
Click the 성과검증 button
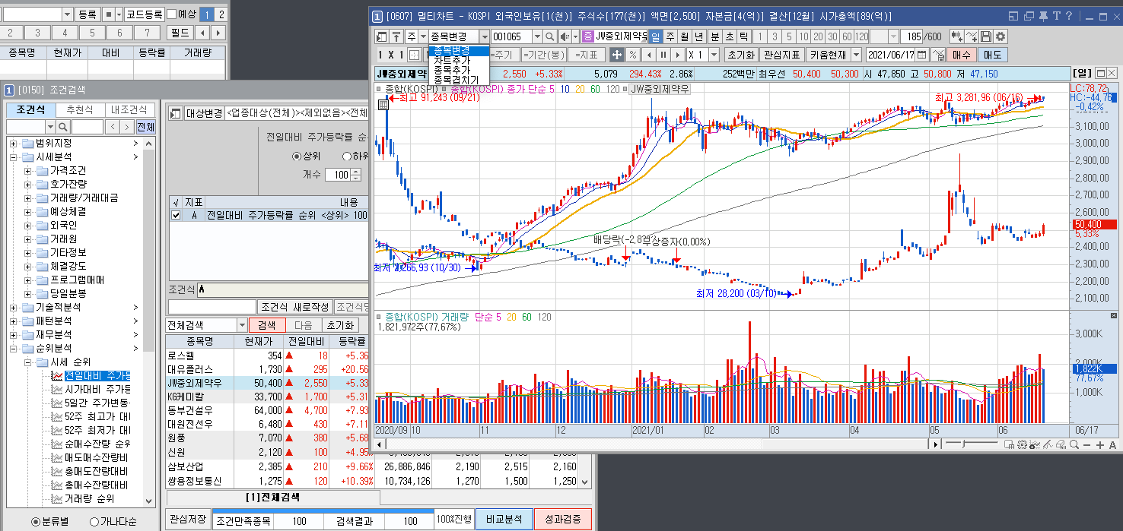point(563,520)
